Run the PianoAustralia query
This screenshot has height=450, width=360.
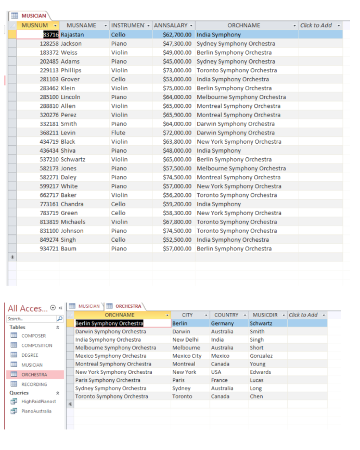[36, 411]
